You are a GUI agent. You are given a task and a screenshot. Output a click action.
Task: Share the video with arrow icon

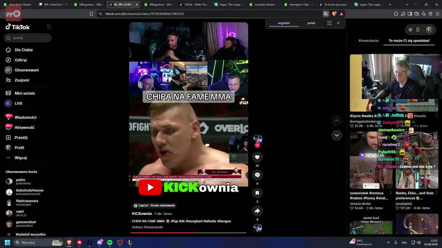tap(257, 211)
